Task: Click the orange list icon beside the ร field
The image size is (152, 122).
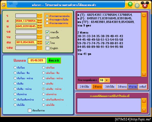Action: (x=40, y=16)
